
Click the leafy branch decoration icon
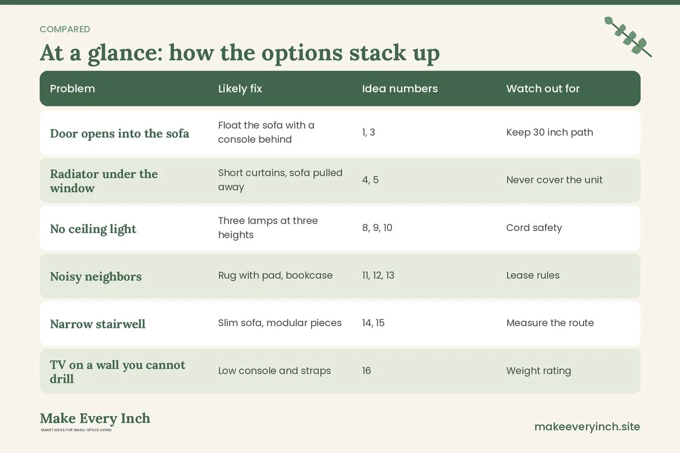[628, 37]
